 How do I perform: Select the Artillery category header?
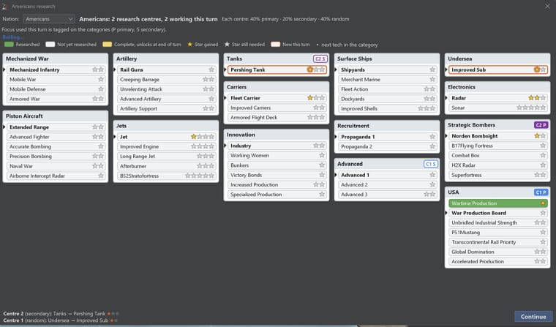[x=166, y=59]
